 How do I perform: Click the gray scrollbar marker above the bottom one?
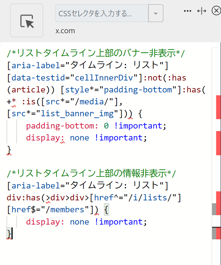(214, 209)
